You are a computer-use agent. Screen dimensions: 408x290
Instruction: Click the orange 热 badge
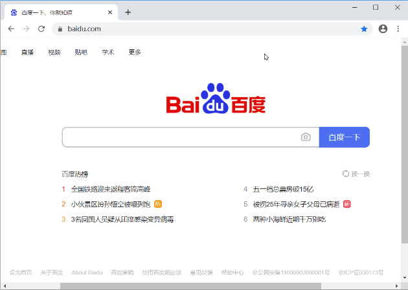[x=158, y=204]
